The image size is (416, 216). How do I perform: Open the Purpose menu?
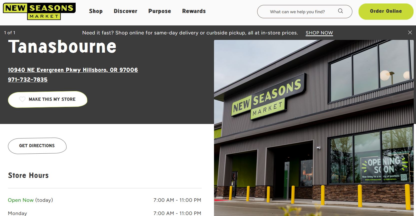tap(160, 11)
